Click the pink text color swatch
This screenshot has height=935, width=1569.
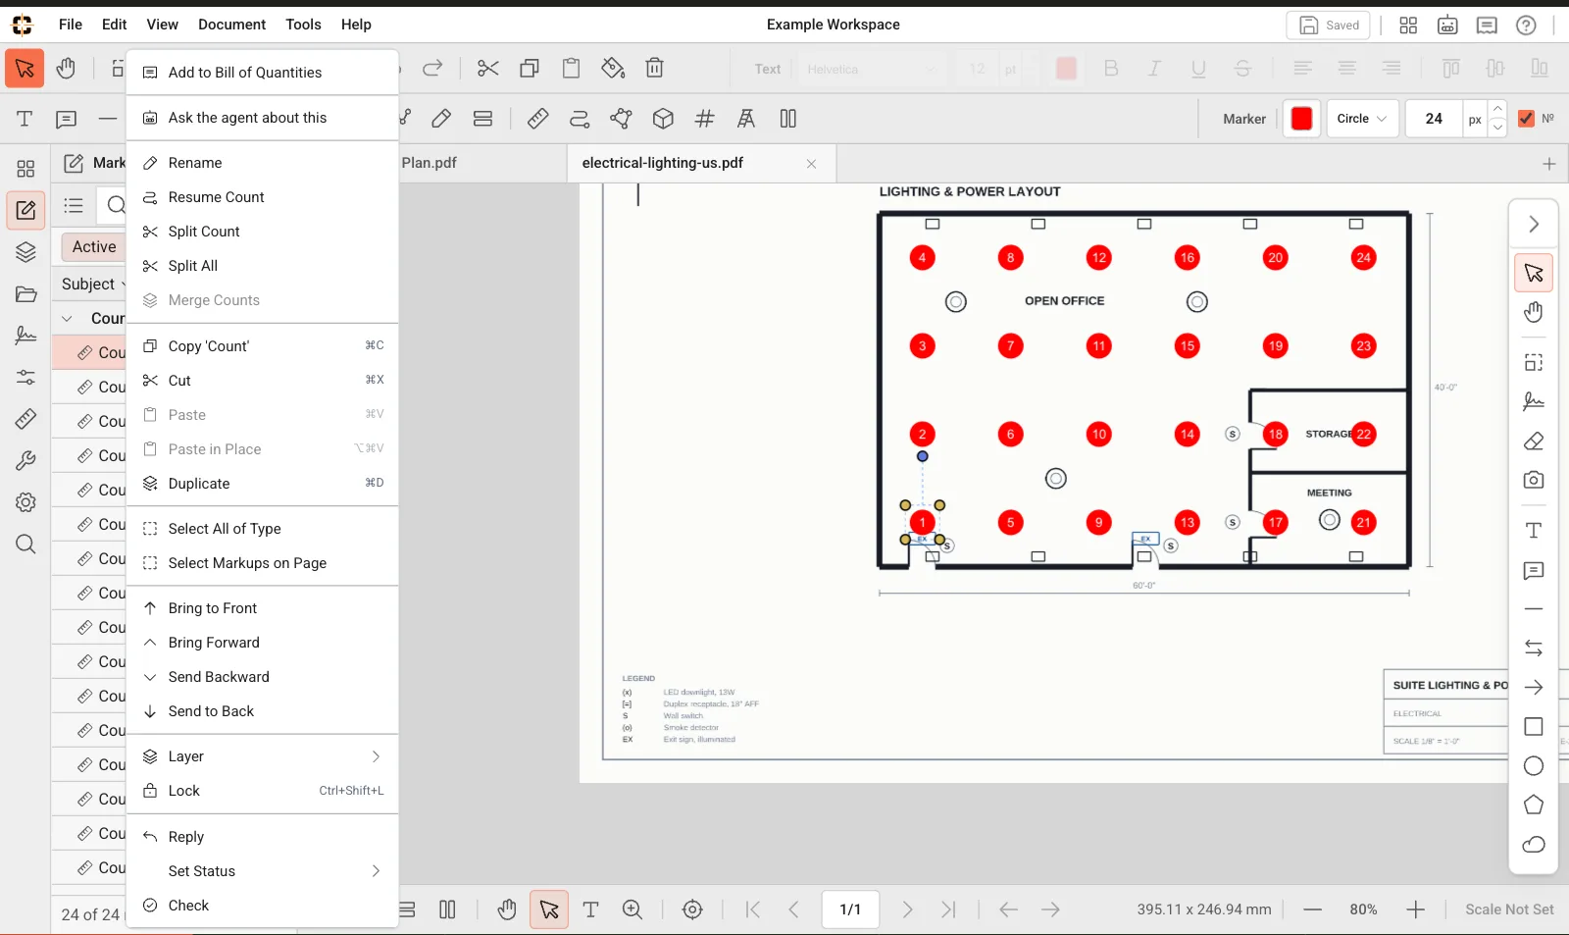pos(1066,69)
